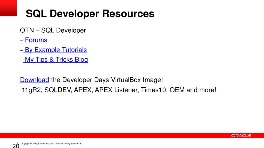The image size is (264, 148).
Task: Open the By Example Tutorials link
Action: 56,50
